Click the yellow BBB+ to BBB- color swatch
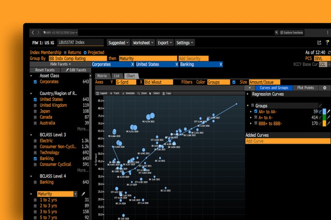331x220 pixels. click(x=324, y=123)
